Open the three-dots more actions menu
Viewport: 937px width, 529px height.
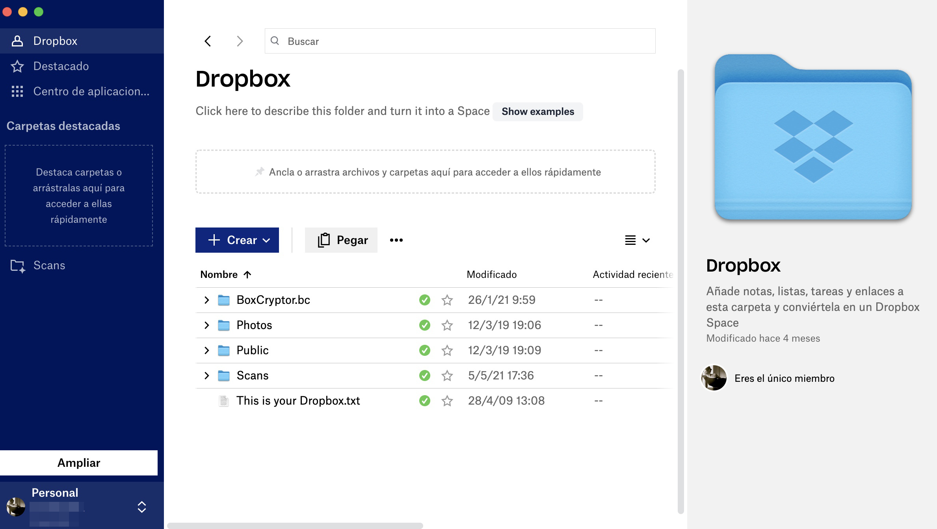[396, 240]
